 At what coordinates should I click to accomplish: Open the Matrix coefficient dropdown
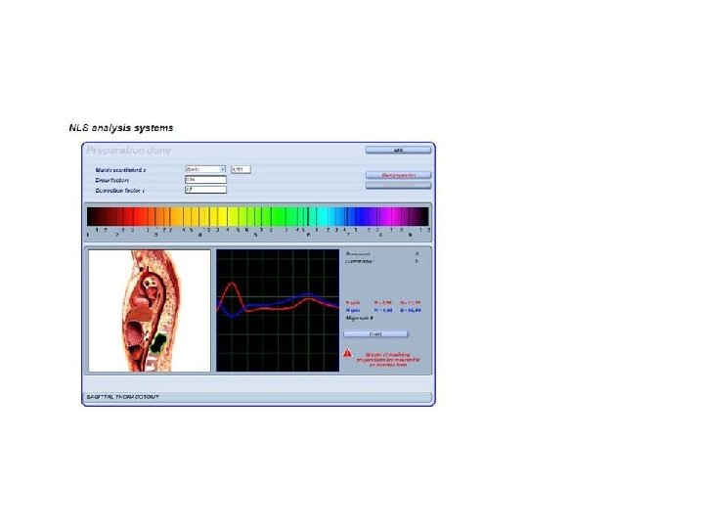click(205, 169)
